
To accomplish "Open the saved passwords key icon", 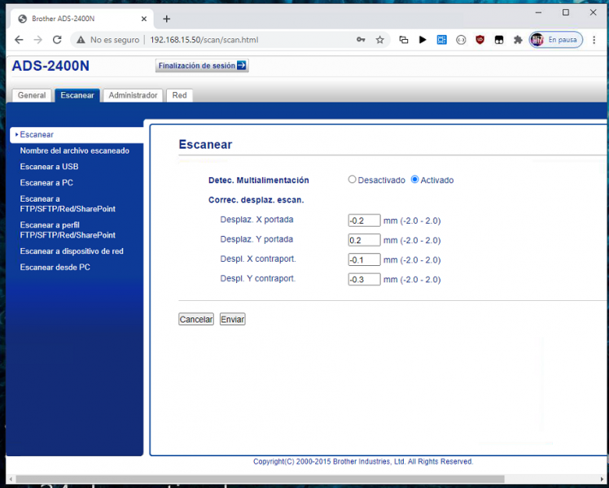I will [x=361, y=40].
